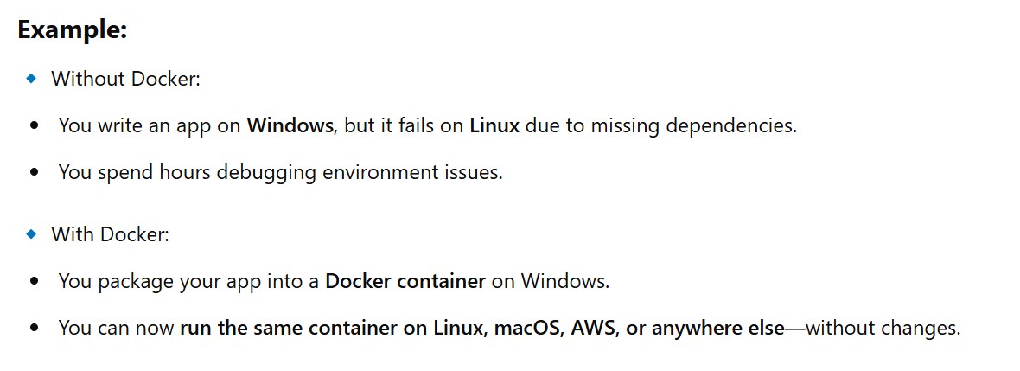Image resolution: width=1020 pixels, height=371 pixels.
Task: Click the "Example:" heading
Action: (x=73, y=29)
